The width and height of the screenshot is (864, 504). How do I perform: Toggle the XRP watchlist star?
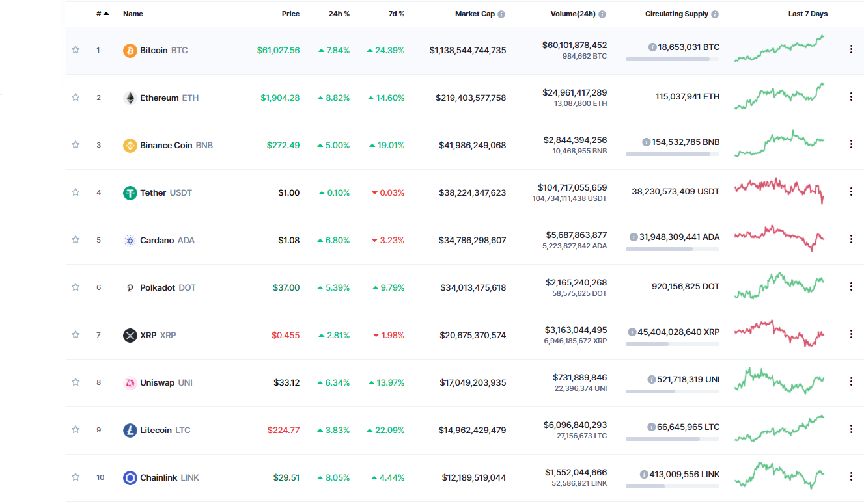pyautogui.click(x=76, y=335)
